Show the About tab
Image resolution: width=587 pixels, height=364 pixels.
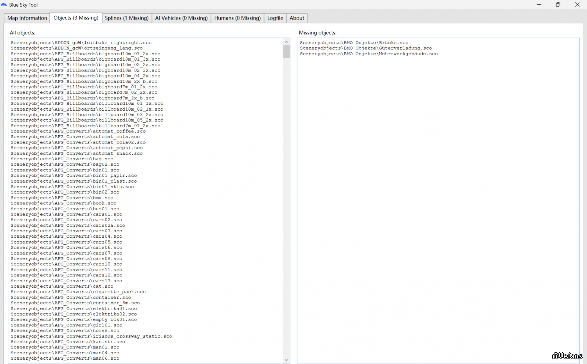(x=297, y=18)
